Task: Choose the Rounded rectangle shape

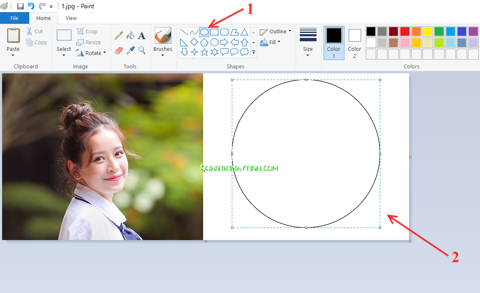Action: tap(224, 32)
